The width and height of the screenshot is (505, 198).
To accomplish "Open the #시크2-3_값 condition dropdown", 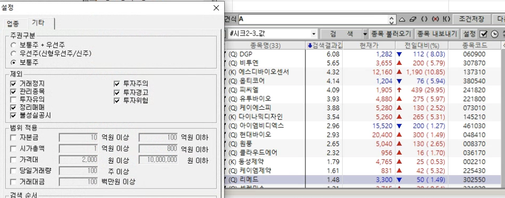I will point(314,34).
